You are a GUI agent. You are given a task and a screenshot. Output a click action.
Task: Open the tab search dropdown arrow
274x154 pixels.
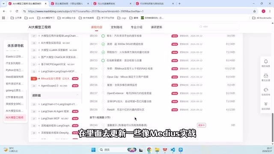click(3, 3)
